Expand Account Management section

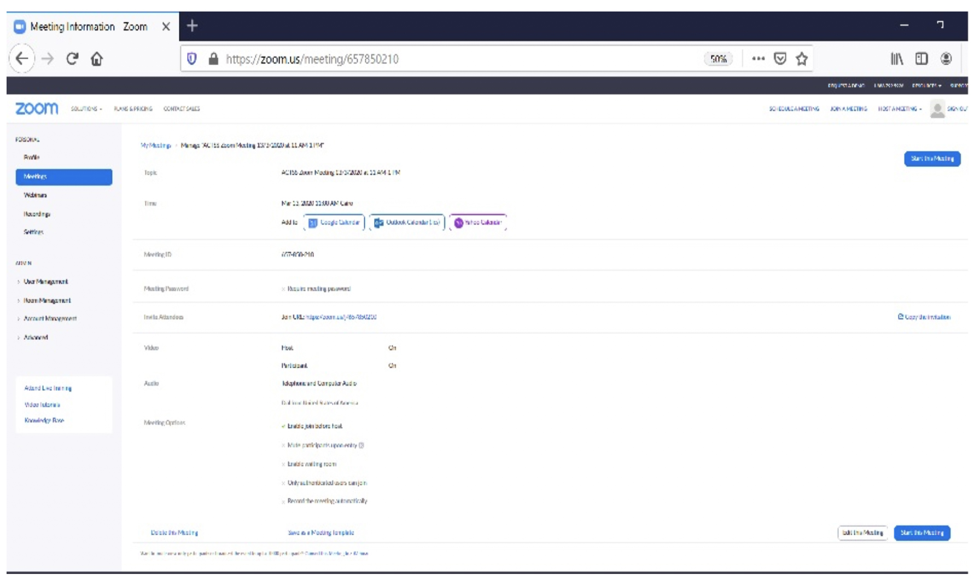[x=50, y=318]
